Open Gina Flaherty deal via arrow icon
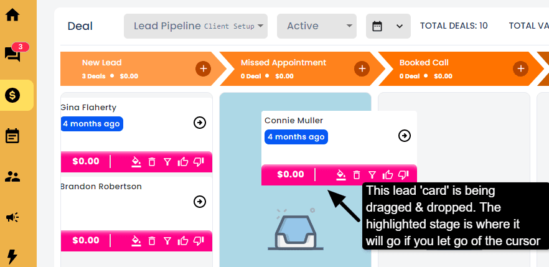The image size is (549, 267). click(x=200, y=123)
